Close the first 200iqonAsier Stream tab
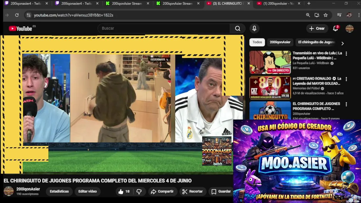Screen dimensions: 361x203 (x=148, y=3)
